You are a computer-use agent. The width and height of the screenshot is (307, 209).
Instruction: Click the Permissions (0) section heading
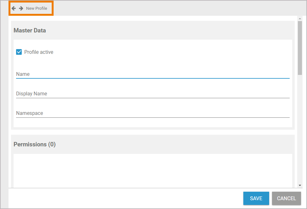coord(34,144)
